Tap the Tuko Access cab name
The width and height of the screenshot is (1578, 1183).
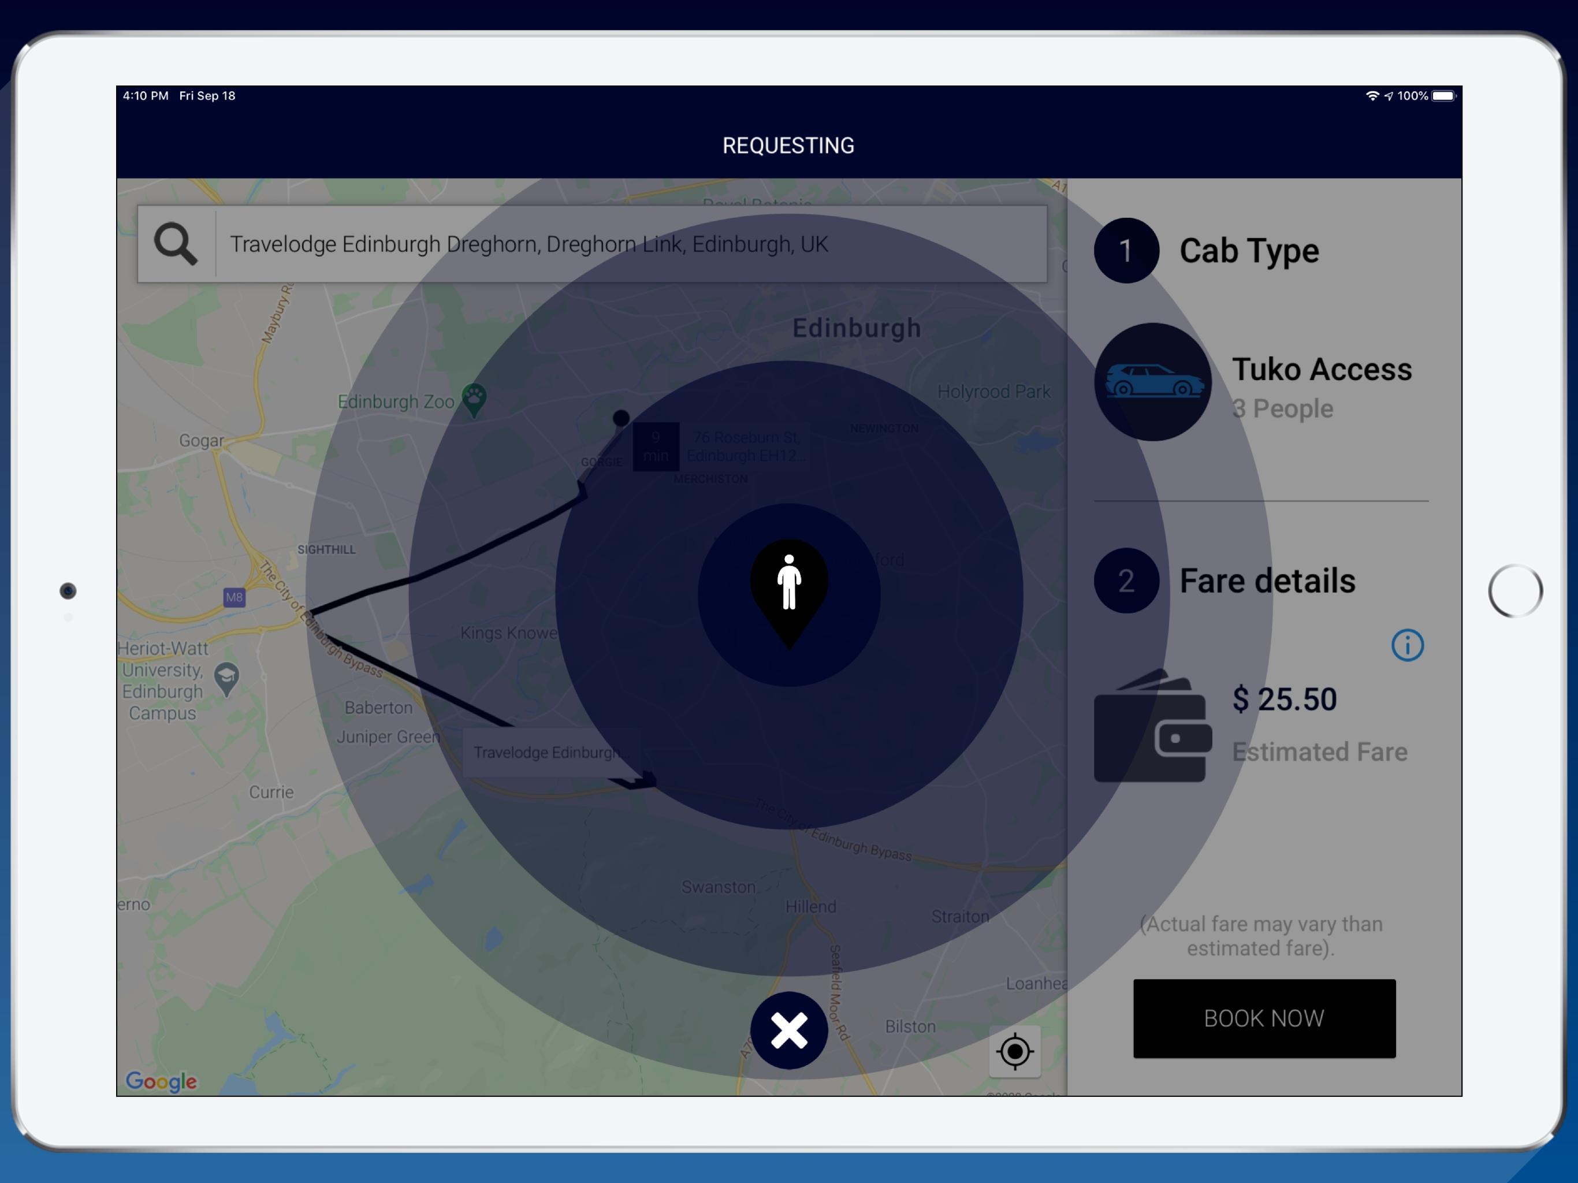coord(1322,369)
